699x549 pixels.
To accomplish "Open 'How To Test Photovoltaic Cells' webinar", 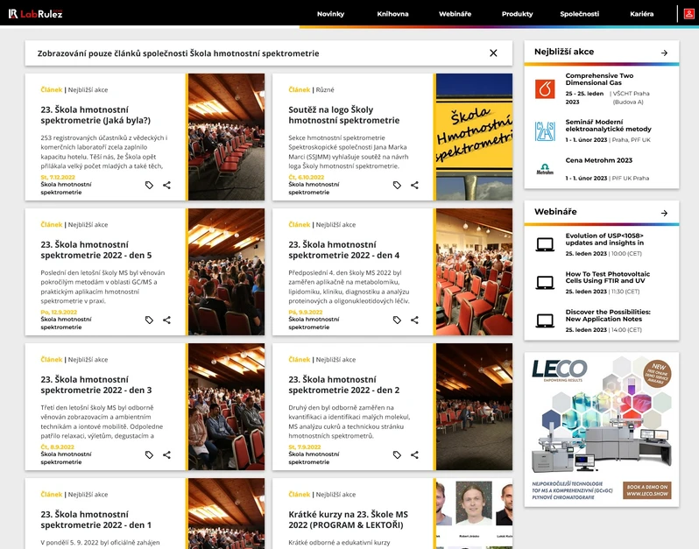I will coord(607,278).
